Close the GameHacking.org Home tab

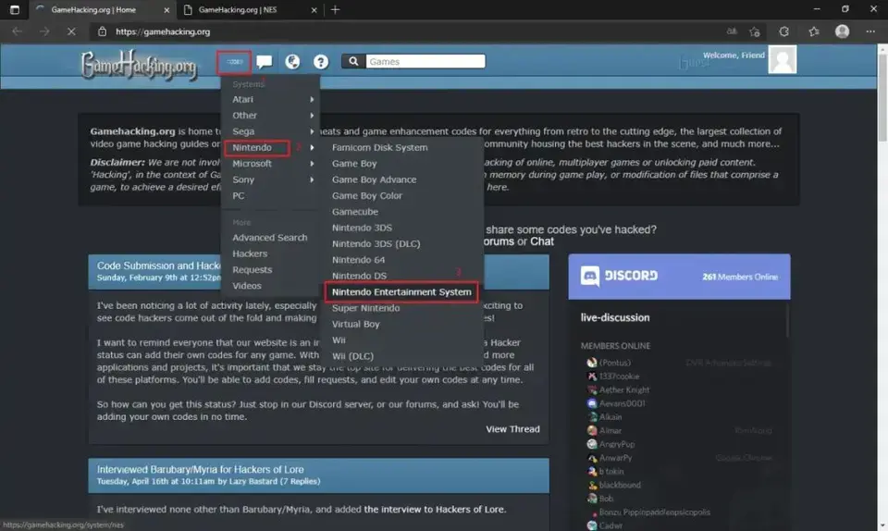[166, 10]
